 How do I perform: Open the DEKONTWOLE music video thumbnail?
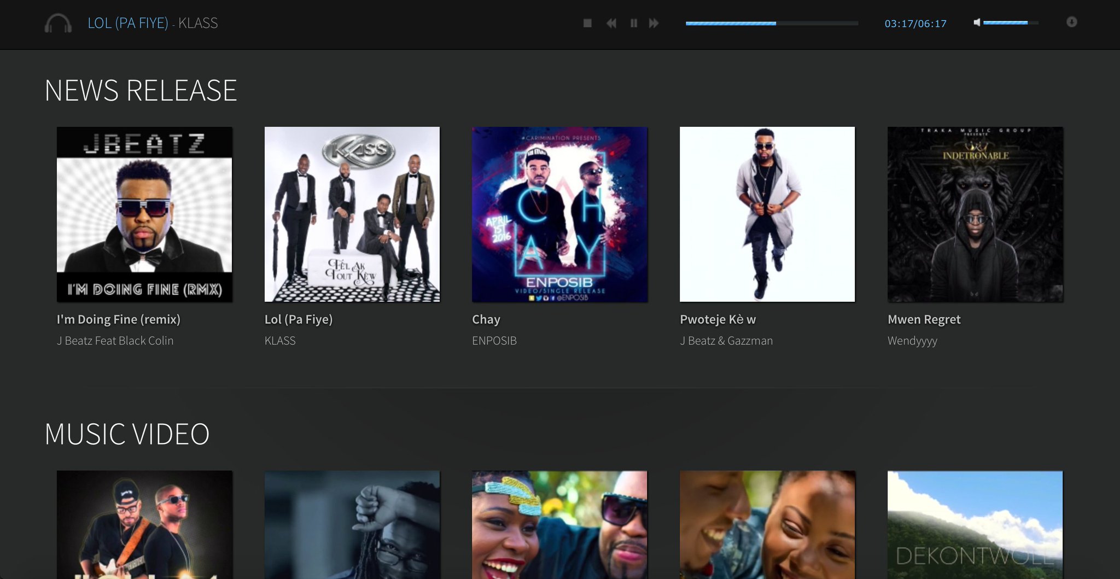point(975,525)
